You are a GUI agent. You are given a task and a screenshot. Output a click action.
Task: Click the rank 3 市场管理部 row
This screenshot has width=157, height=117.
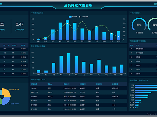[143, 49]
